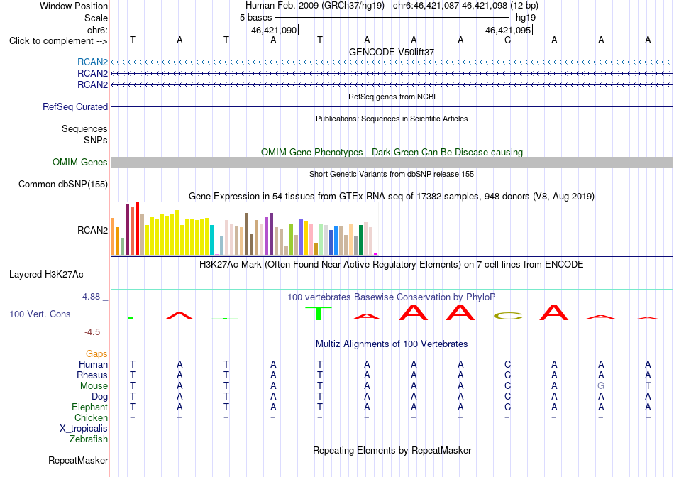
Task: Click the large green T PhyloP logo
Action: [x=319, y=314]
